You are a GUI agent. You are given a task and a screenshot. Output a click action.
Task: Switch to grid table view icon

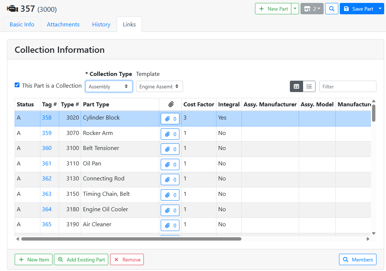coord(296,87)
